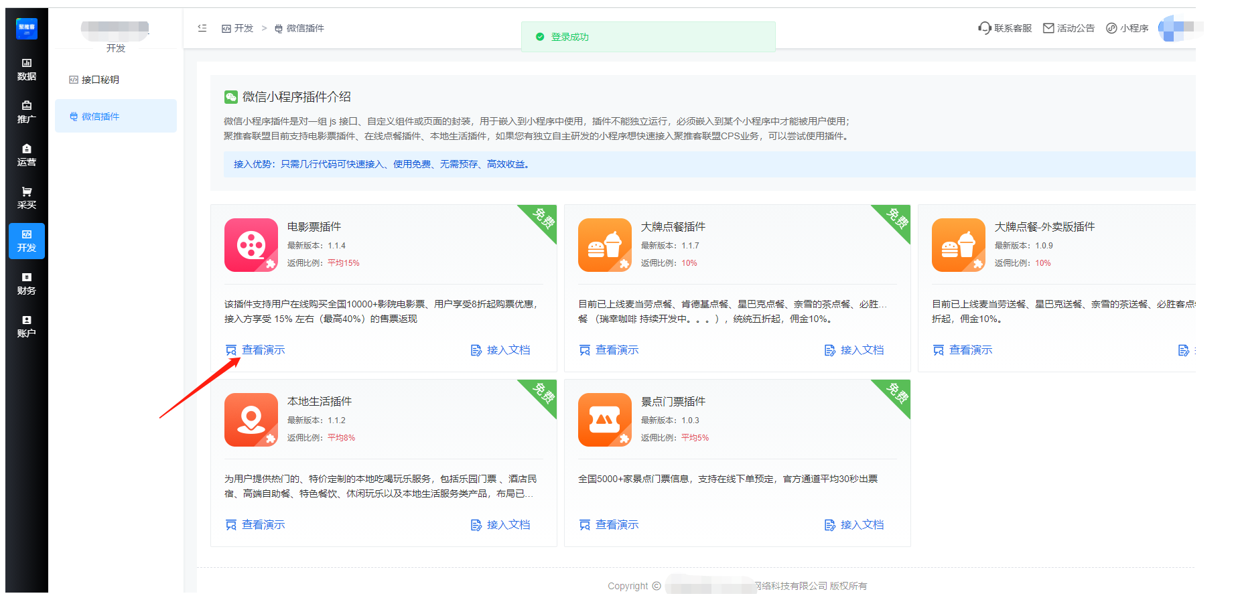Open the 运营 sidebar section
Screen dimensions: 1234x612
point(27,155)
